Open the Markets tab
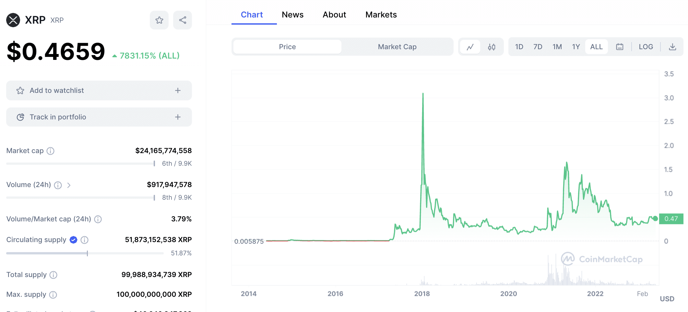688x312 pixels. [381, 15]
